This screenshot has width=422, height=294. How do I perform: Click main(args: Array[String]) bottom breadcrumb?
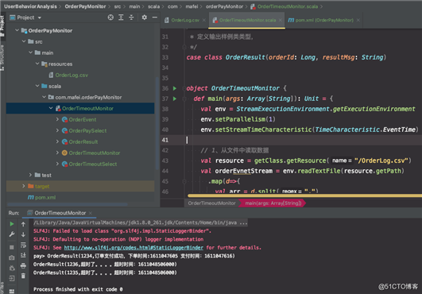[273, 203]
